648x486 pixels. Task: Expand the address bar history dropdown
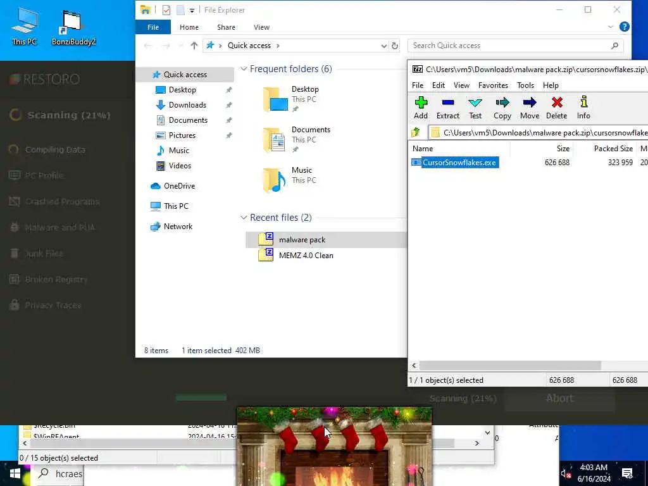pyautogui.click(x=383, y=46)
